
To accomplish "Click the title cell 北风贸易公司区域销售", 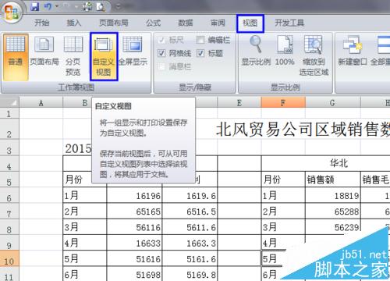I will pos(303,130).
